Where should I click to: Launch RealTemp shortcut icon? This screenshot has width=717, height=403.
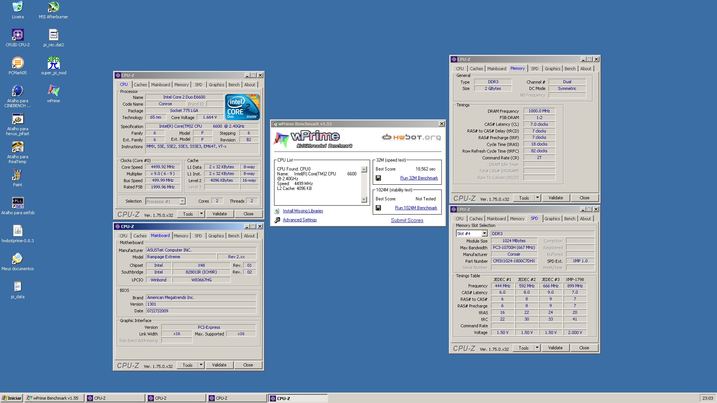(18, 147)
